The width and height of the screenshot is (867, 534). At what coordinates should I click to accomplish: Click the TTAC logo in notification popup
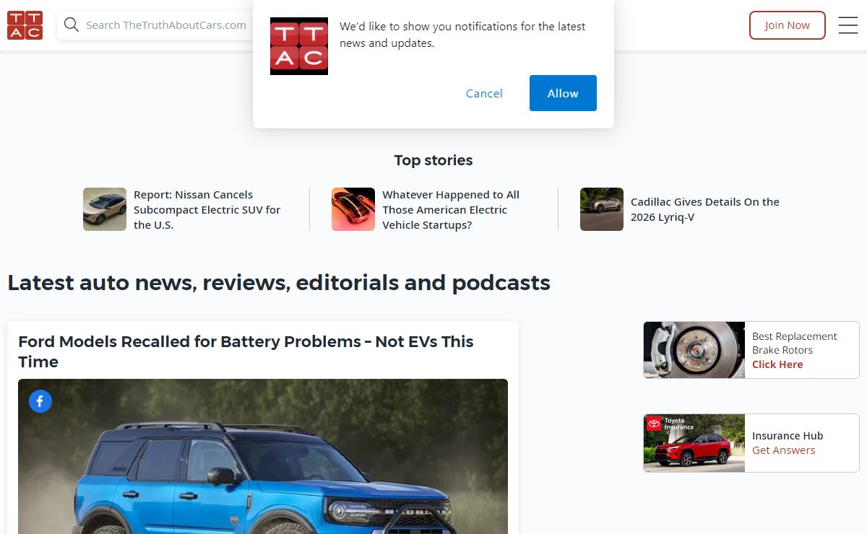point(299,46)
